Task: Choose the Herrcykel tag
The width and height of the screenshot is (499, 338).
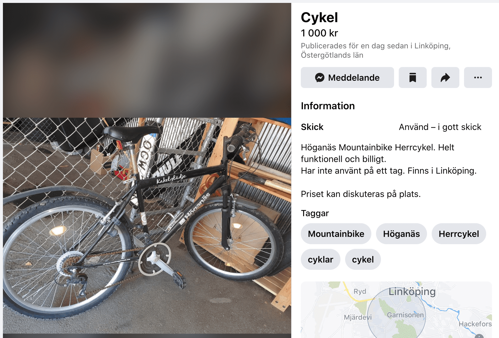Action: pos(458,234)
